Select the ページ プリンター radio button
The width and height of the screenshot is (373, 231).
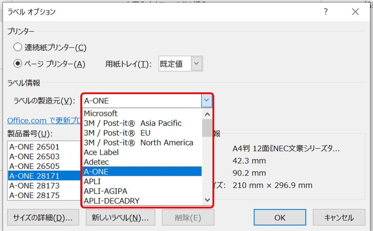(x=18, y=64)
